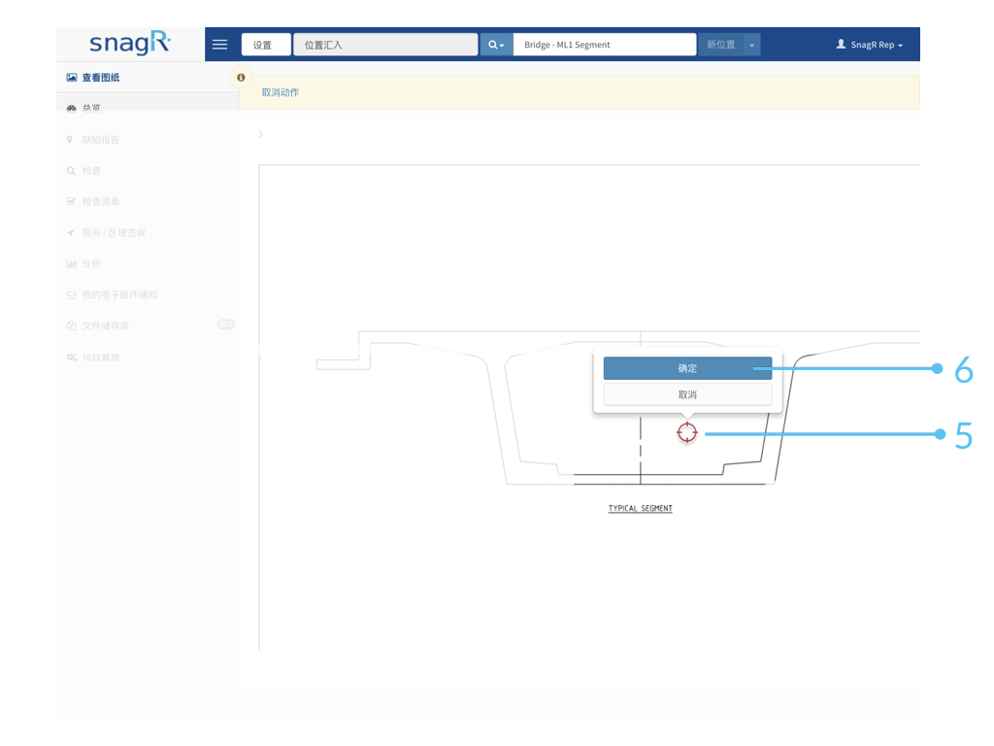Viewport: 994px width, 746px height.
Task: Click the 取消动作 link
Action: pyautogui.click(x=281, y=92)
